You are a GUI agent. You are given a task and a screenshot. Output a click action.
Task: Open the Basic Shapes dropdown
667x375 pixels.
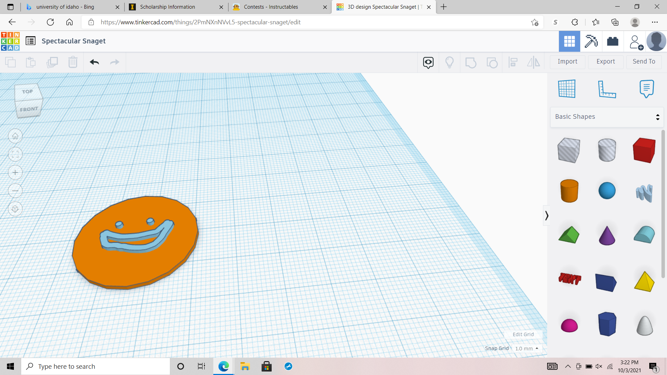(607, 117)
